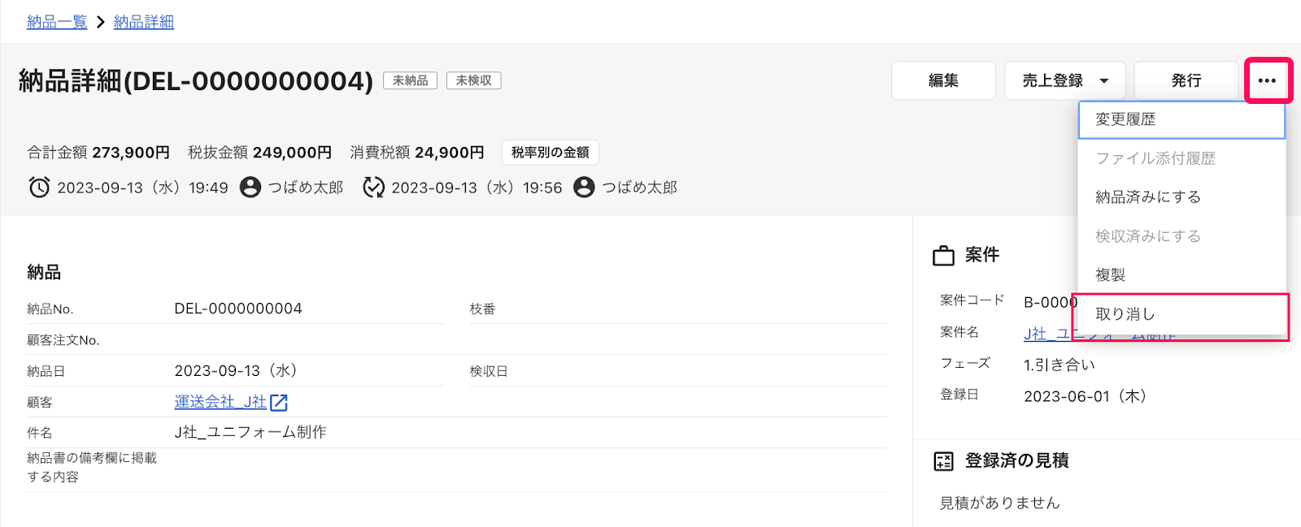Viewport: 1301px width, 527px height.
Task: Click the first つばめ太郎 user avatar icon
Action: tap(250, 188)
